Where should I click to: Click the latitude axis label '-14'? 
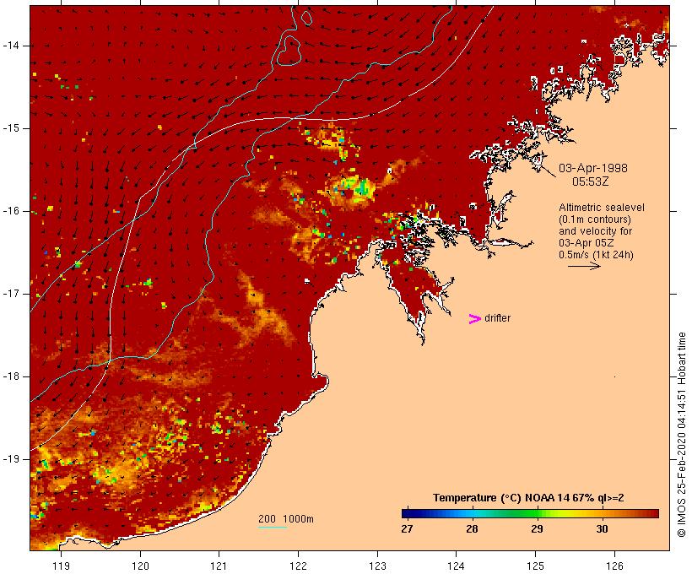click(11, 46)
